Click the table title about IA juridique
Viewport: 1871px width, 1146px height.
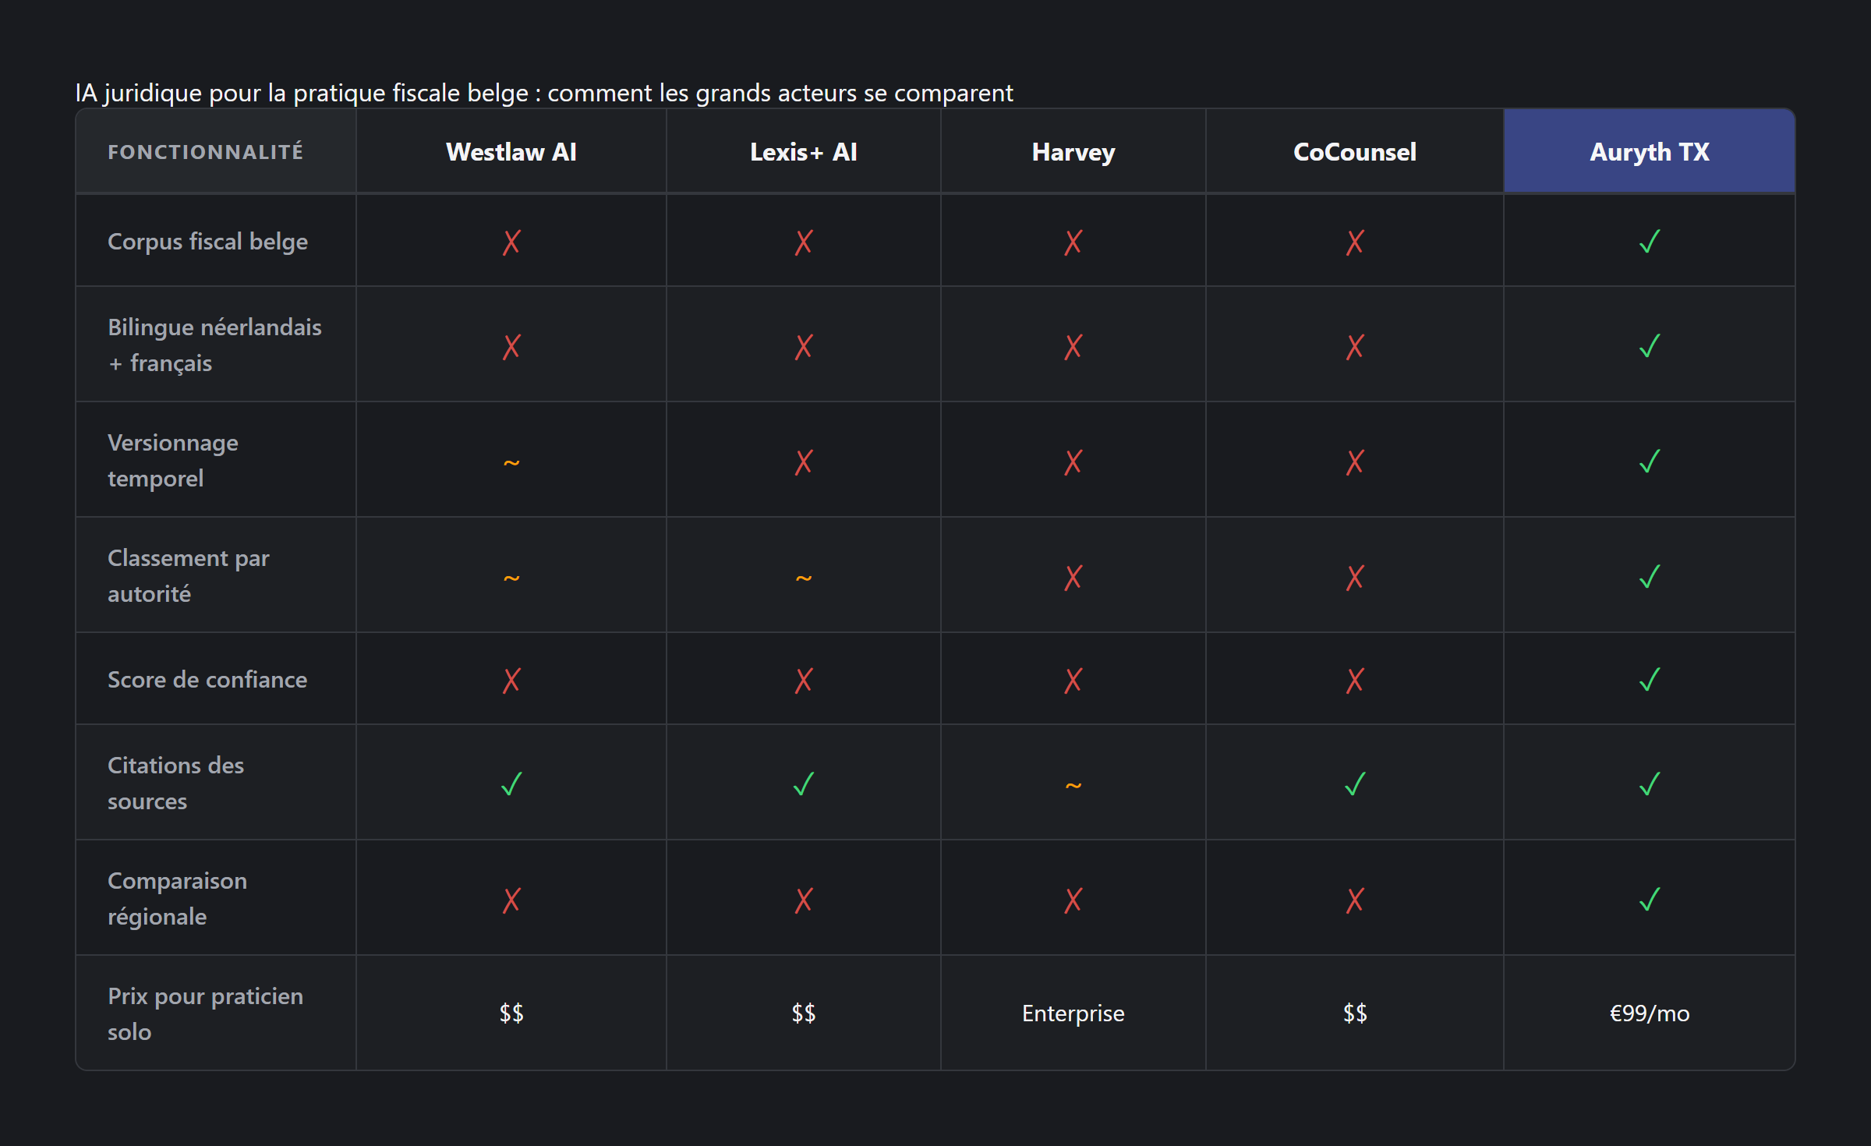point(543,93)
